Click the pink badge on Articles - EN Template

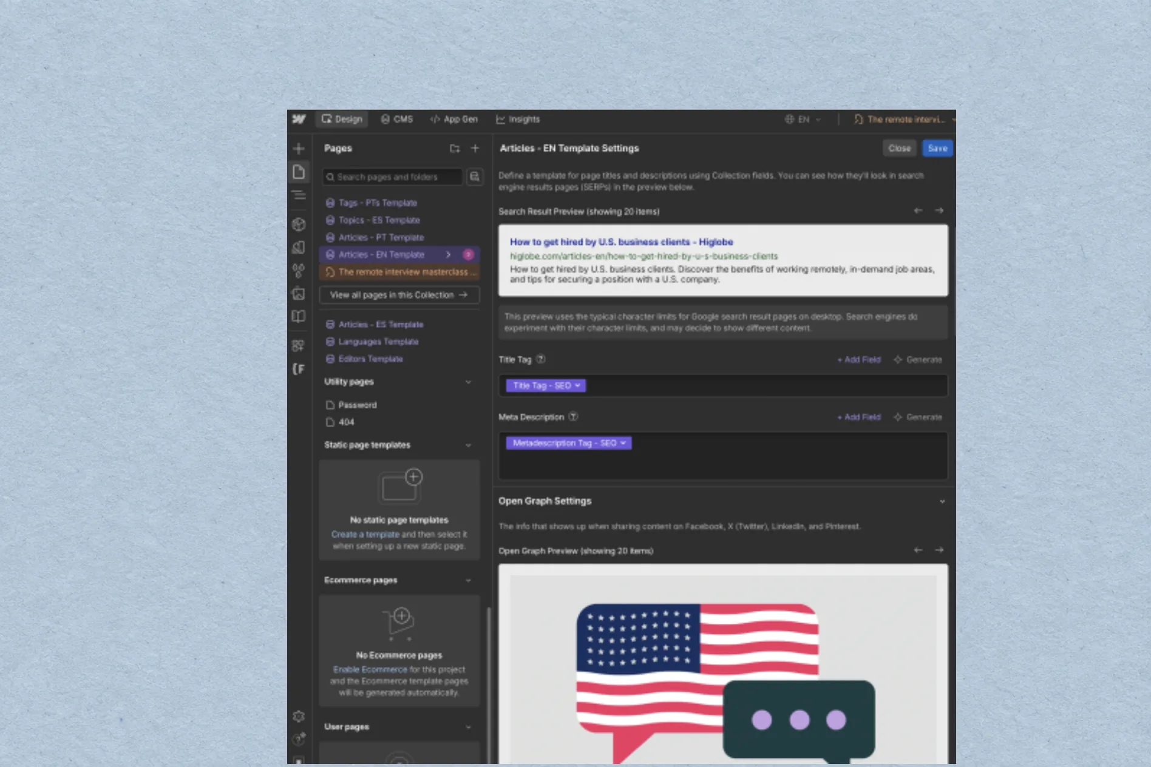tap(468, 255)
